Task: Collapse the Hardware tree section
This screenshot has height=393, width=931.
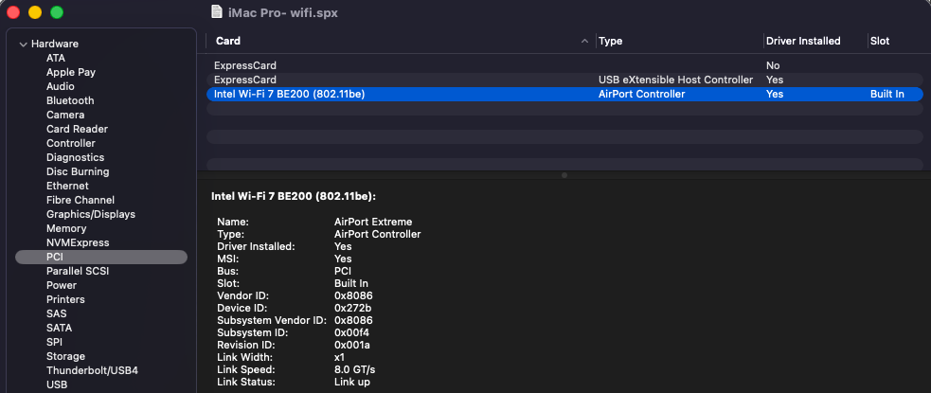Action: [23, 44]
